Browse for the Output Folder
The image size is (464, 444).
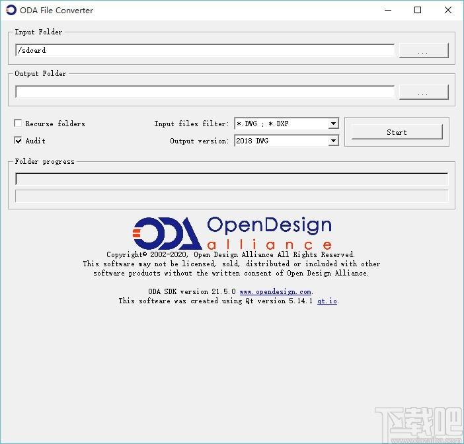[x=424, y=92]
